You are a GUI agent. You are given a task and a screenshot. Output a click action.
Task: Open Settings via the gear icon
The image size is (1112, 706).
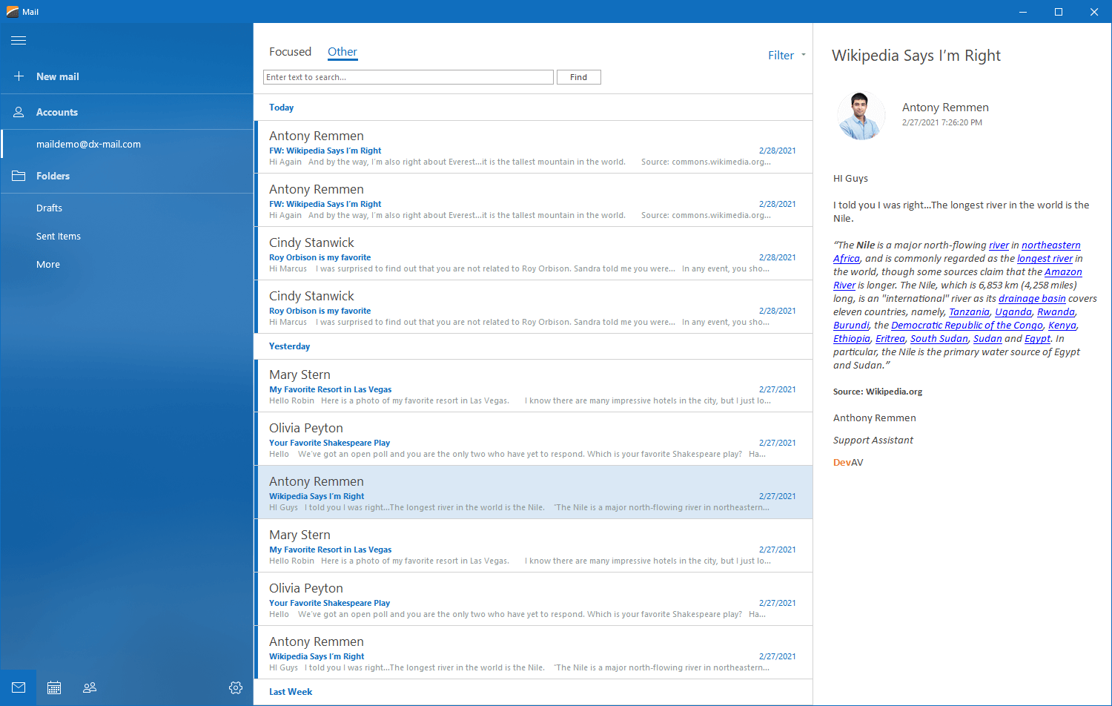(236, 687)
